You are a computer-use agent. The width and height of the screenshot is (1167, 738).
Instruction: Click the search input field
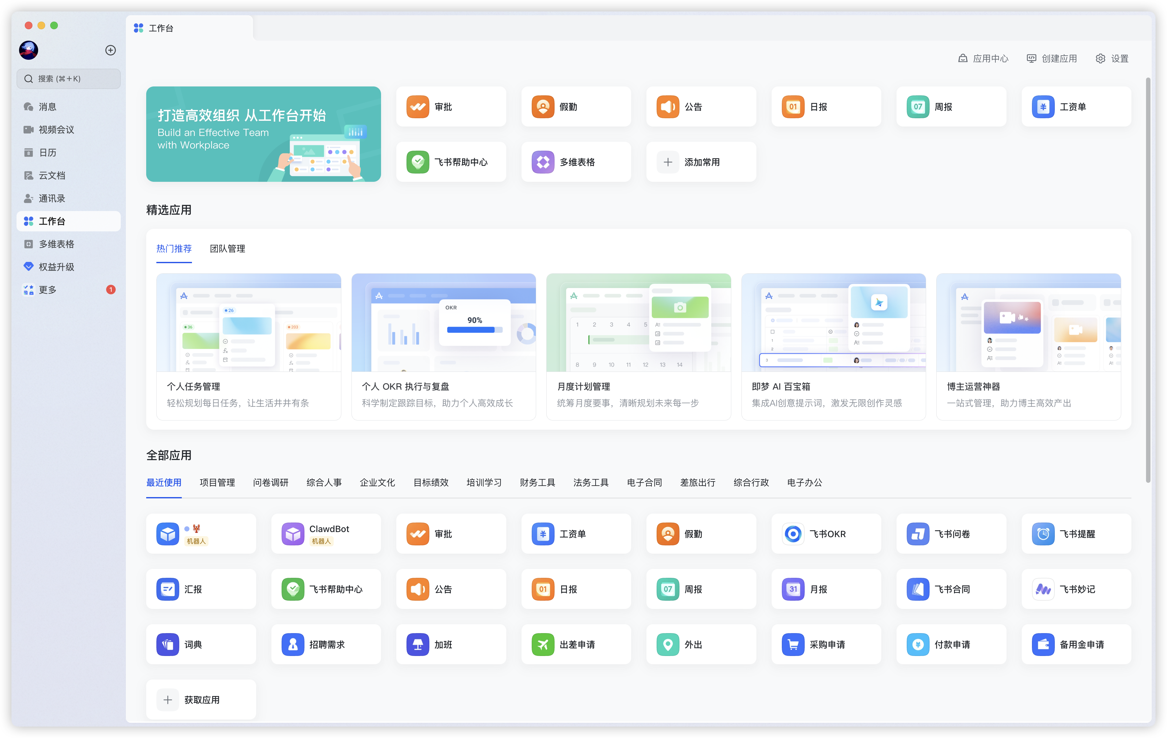click(69, 79)
